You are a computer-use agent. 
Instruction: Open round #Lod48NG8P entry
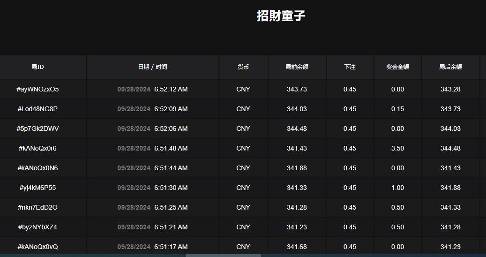coord(37,109)
